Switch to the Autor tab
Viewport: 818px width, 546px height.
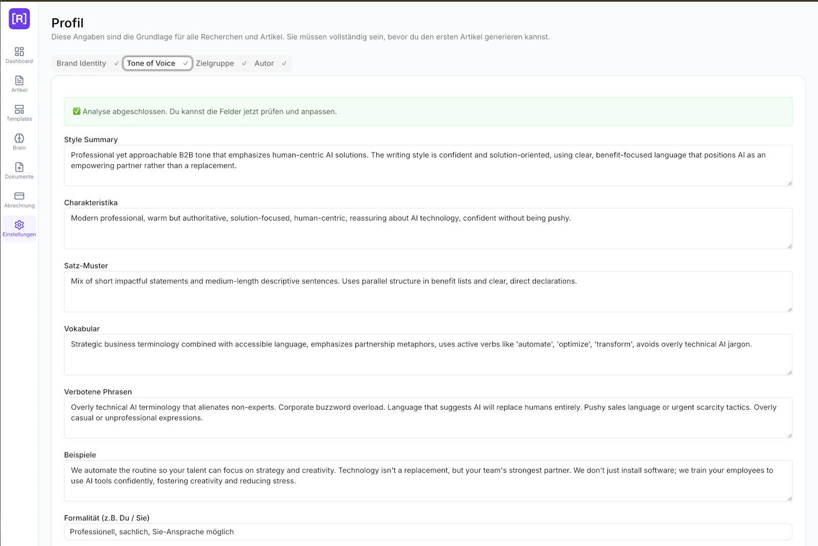coord(270,63)
